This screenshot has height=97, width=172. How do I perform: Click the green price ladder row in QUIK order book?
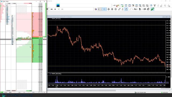(x=37, y=38)
